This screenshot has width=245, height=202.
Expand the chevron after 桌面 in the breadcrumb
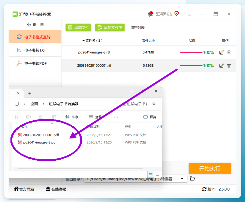point(43,104)
